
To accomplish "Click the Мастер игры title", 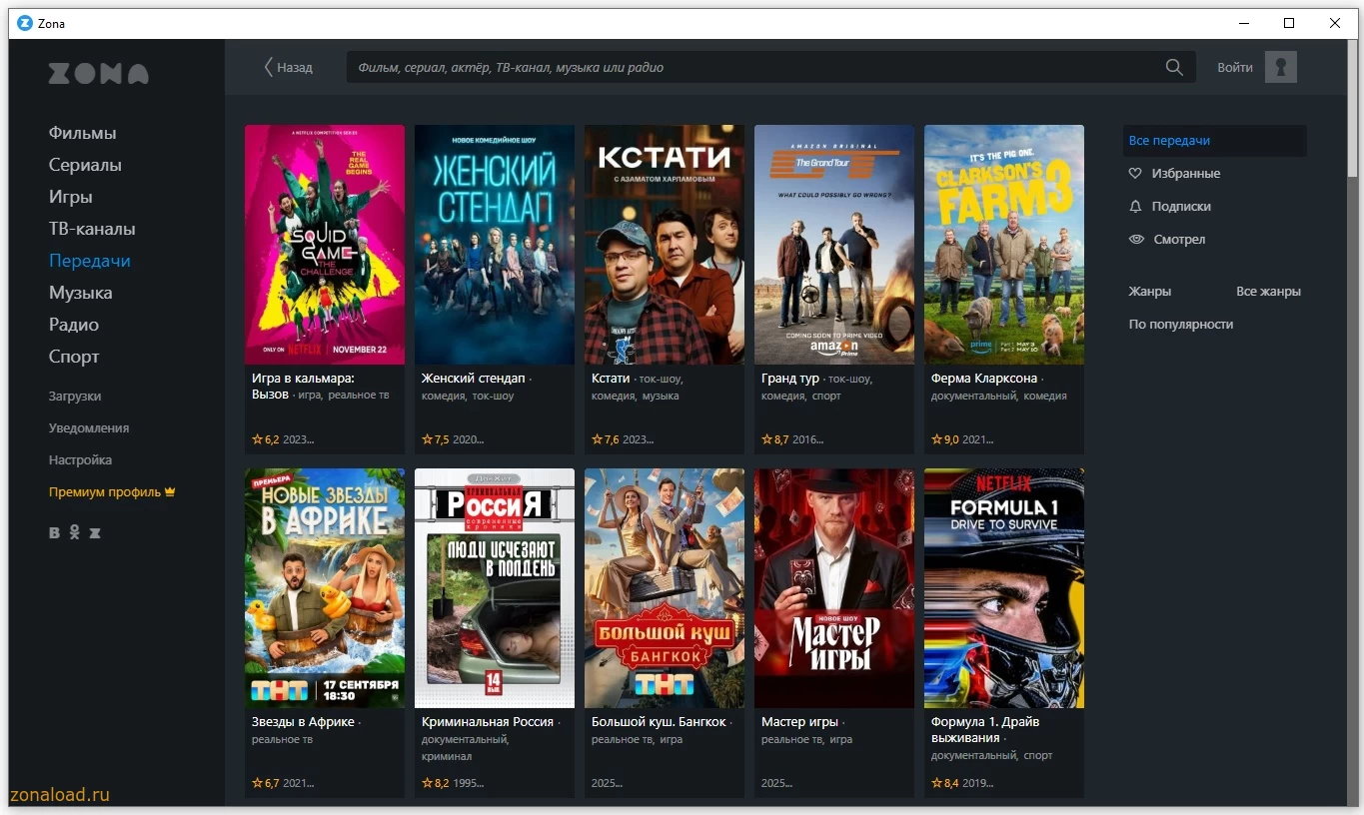I will pos(799,722).
